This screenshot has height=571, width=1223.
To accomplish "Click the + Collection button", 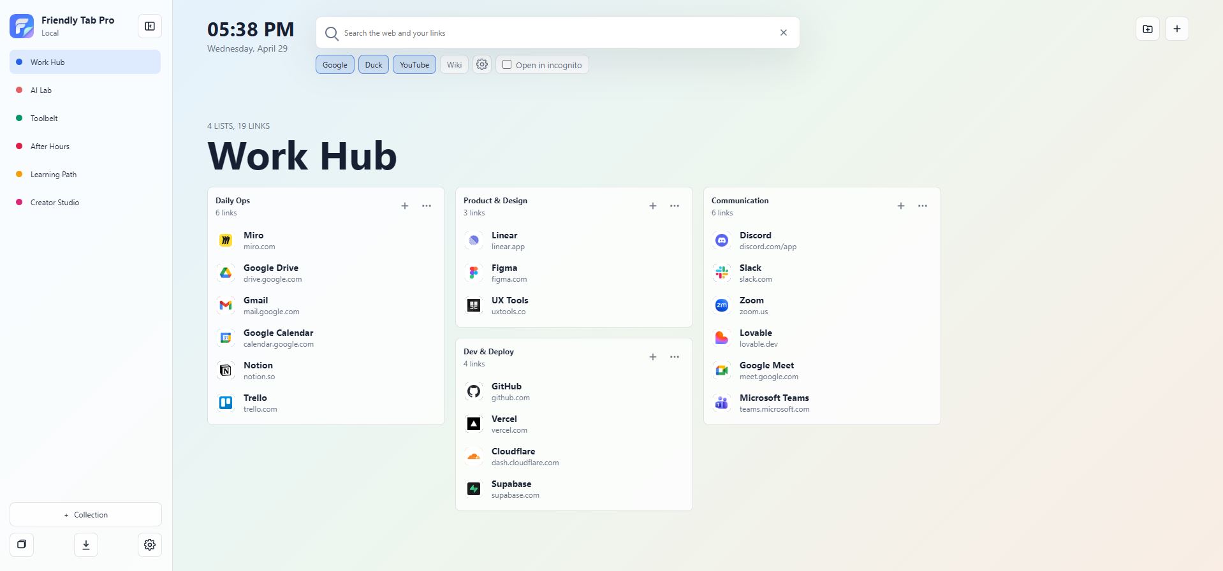I will tap(85, 514).
